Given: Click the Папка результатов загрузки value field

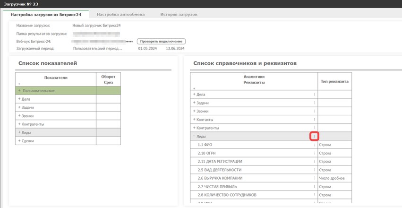Looking at the screenshot, I should pos(96,34).
